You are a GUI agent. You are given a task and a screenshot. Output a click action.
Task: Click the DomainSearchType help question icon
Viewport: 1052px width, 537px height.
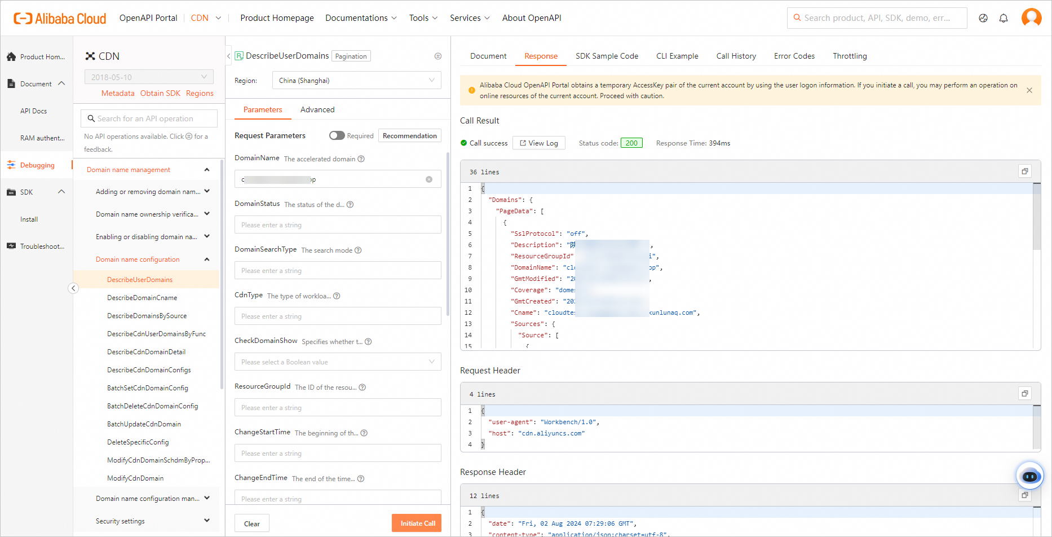(x=358, y=250)
